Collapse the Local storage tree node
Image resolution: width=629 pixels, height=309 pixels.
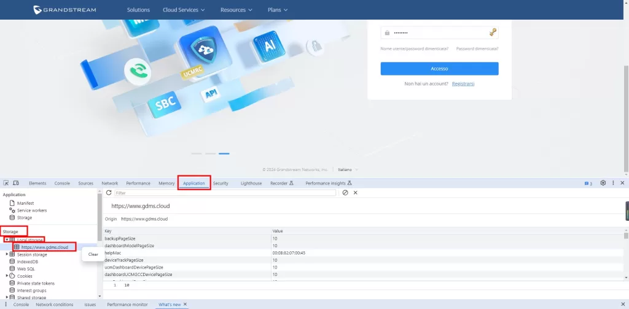7,240
